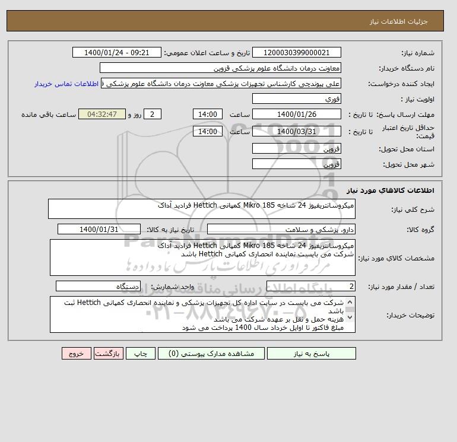Click the general need description text area
The image size is (457, 442).
202,209
